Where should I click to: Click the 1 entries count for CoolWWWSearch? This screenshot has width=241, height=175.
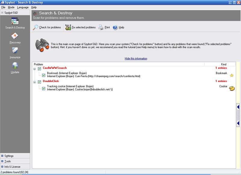[x=221, y=68]
